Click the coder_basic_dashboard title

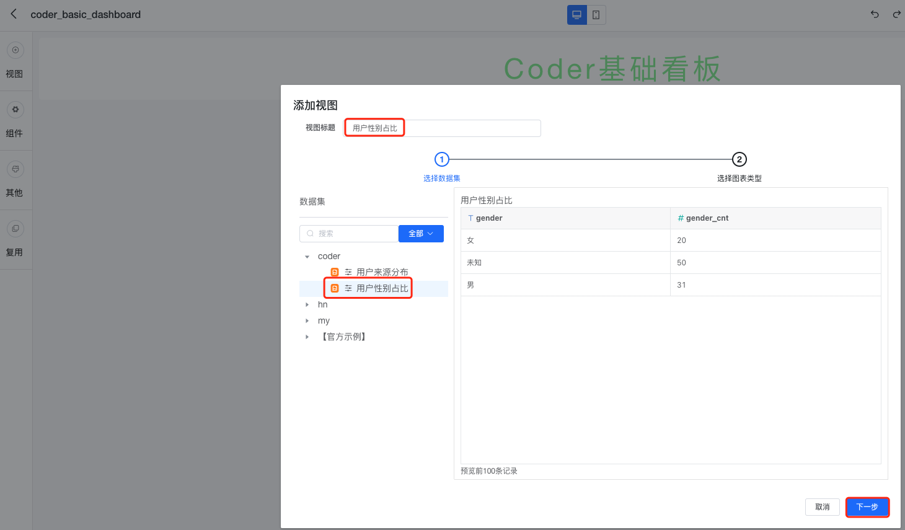click(x=86, y=14)
